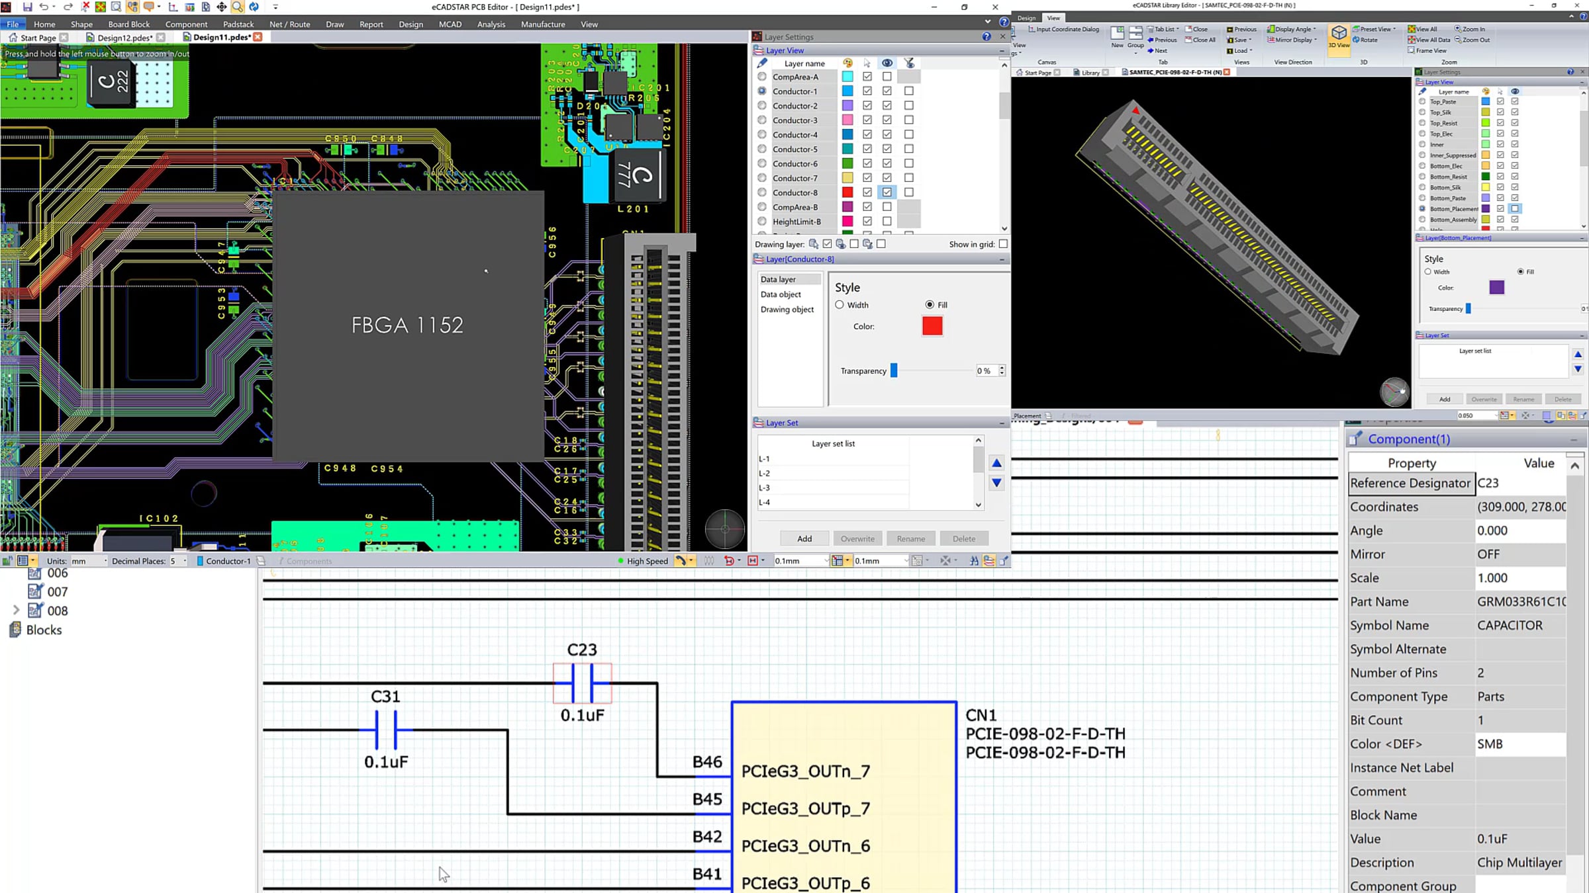Click Rotate in the 3D ribbon group
The image size is (1589, 893).
click(1365, 40)
